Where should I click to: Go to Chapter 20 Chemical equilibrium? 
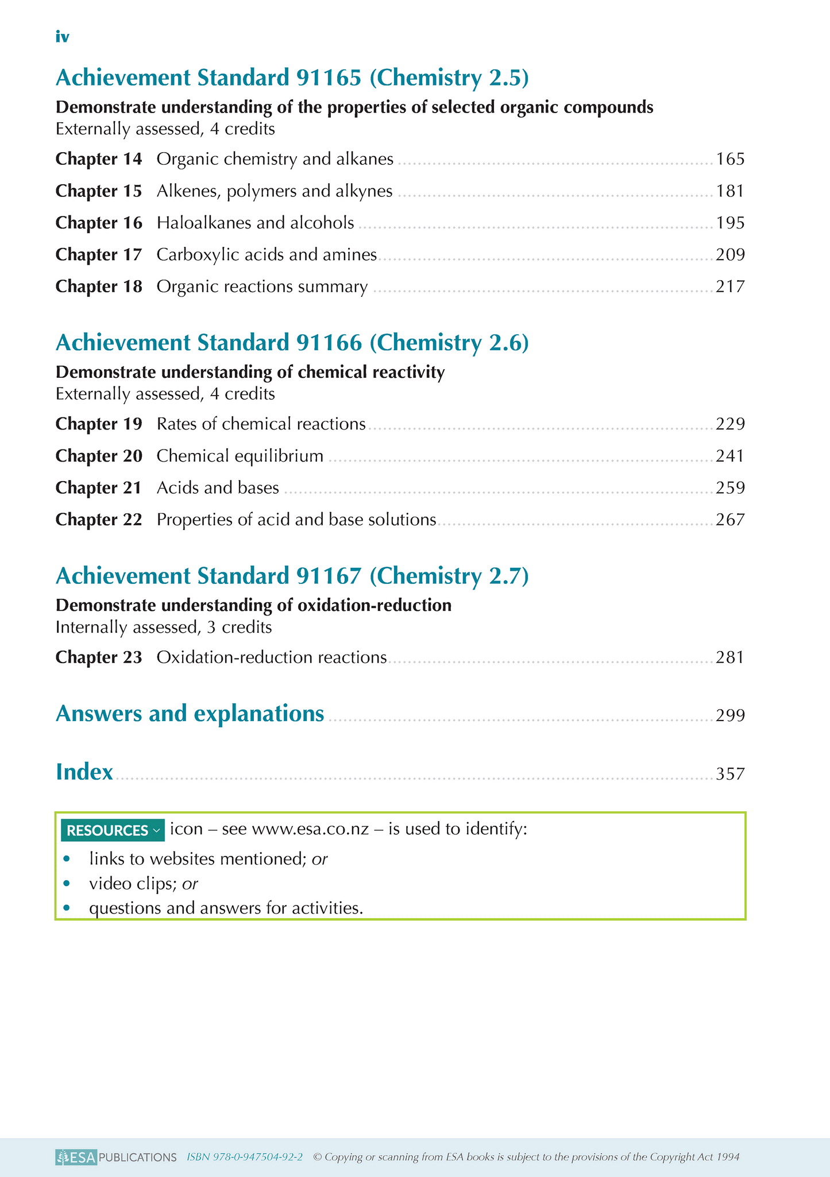pos(240,456)
